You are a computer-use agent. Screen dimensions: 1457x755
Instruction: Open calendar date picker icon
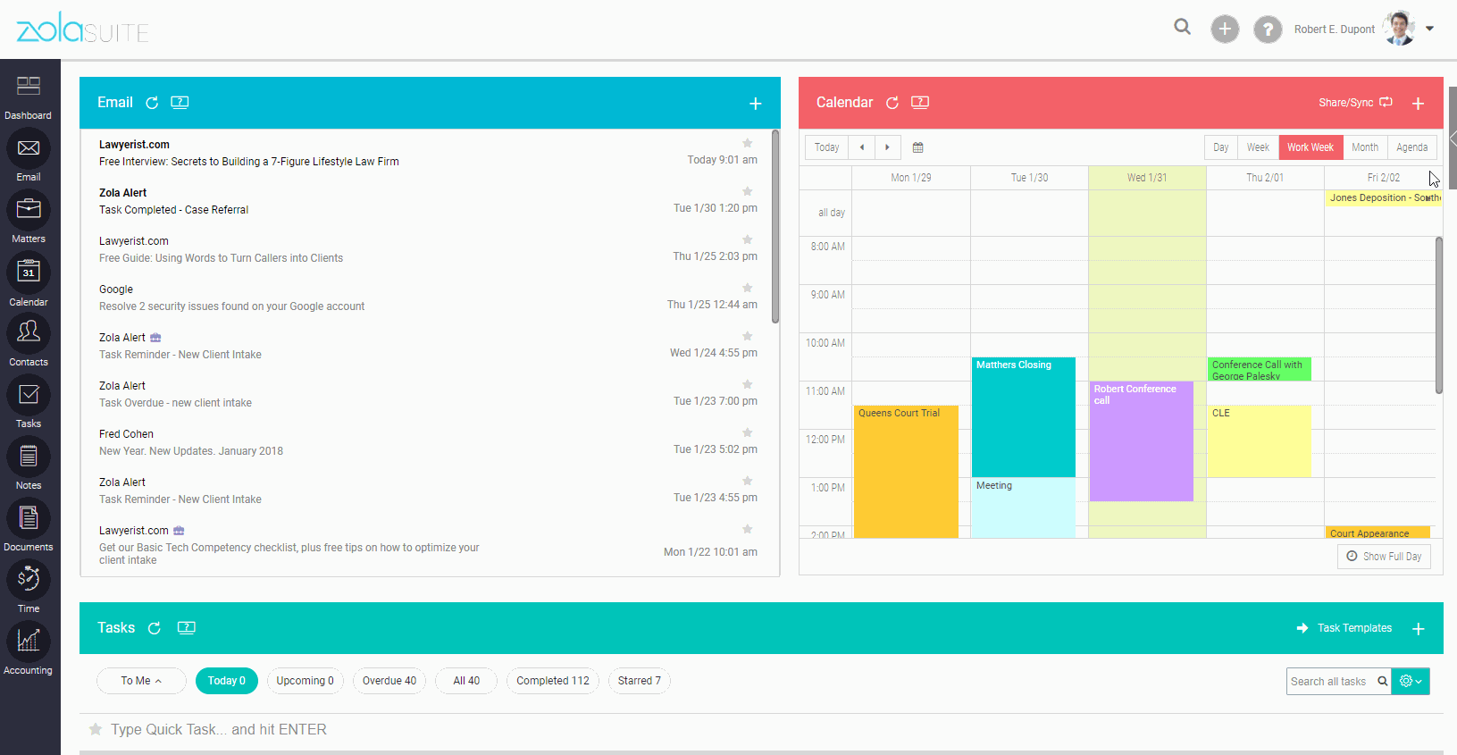pyautogui.click(x=917, y=147)
